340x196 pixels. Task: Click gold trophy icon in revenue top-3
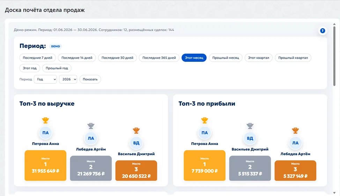[x=45, y=120]
